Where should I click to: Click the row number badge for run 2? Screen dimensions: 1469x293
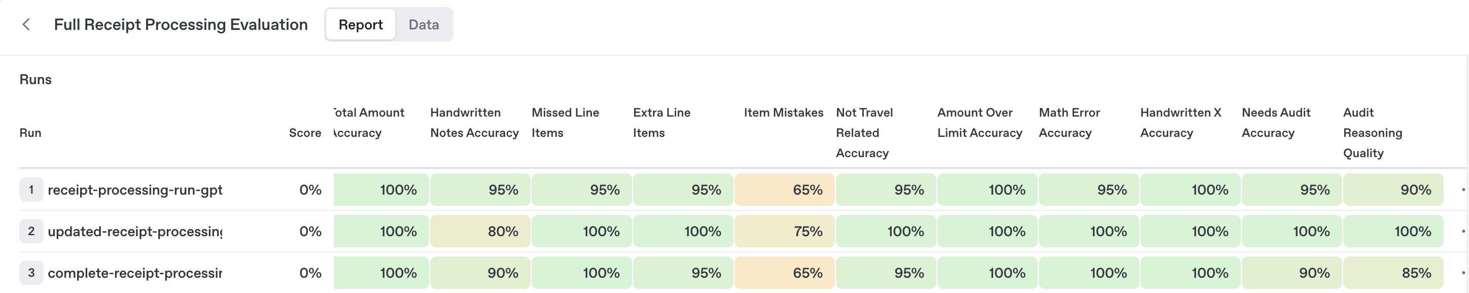coord(31,232)
